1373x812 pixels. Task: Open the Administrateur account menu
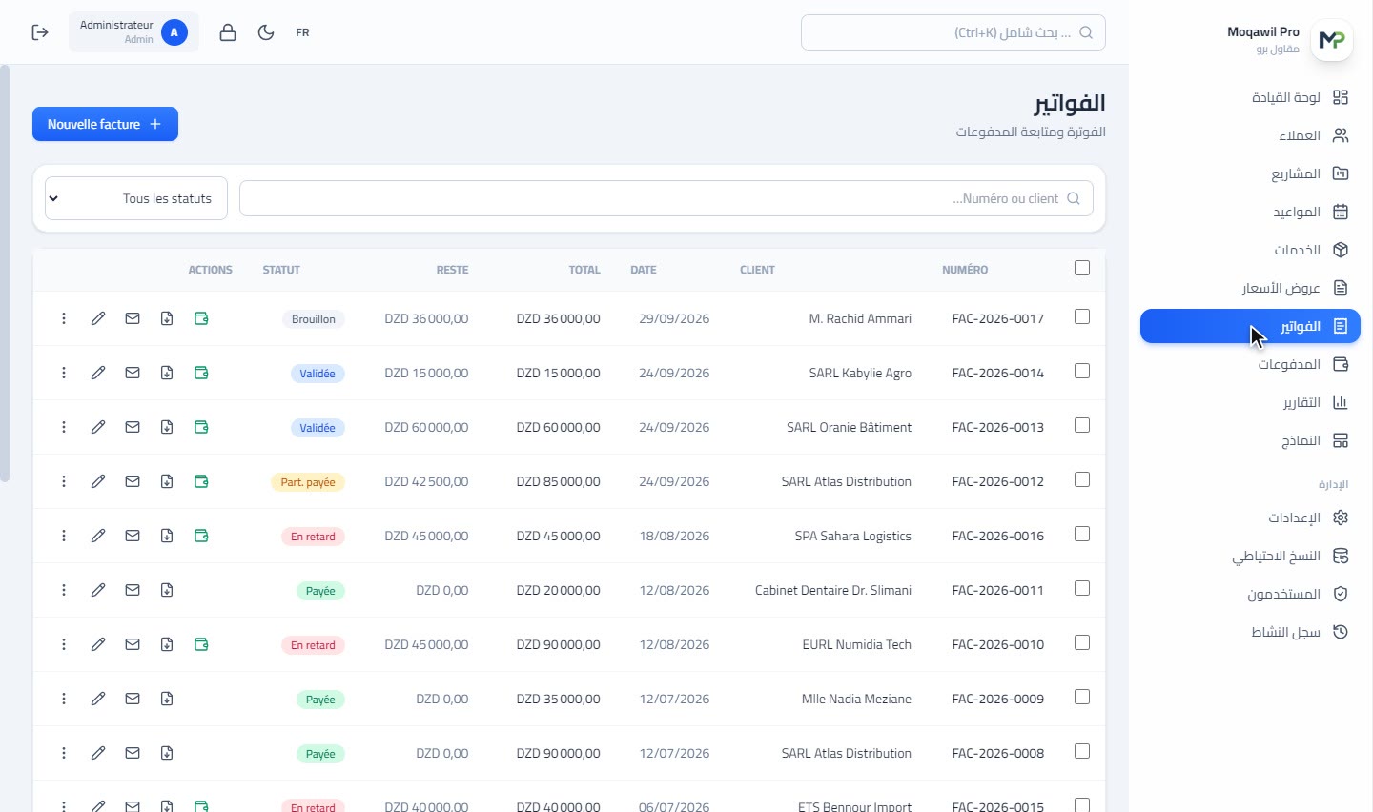click(133, 32)
